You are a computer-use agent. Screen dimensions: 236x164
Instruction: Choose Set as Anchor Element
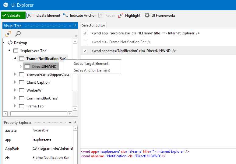coord(92,70)
